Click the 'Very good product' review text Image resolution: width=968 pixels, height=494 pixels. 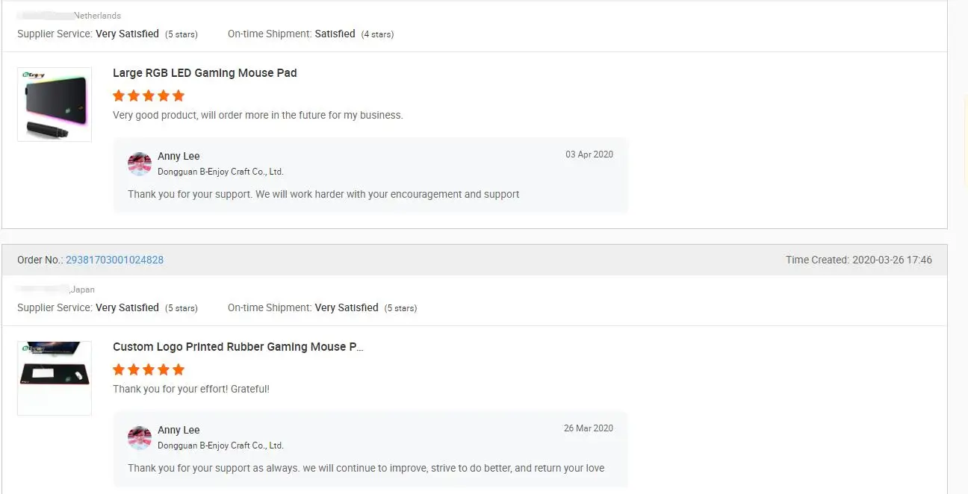click(258, 115)
